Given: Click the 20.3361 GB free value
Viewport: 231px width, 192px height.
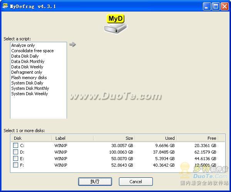Looking at the screenshot, I should [205, 146].
